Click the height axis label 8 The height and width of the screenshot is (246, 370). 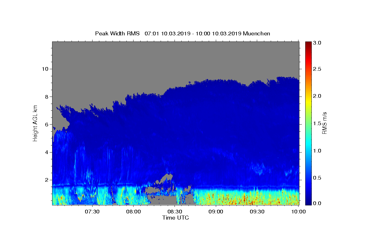tap(47, 97)
